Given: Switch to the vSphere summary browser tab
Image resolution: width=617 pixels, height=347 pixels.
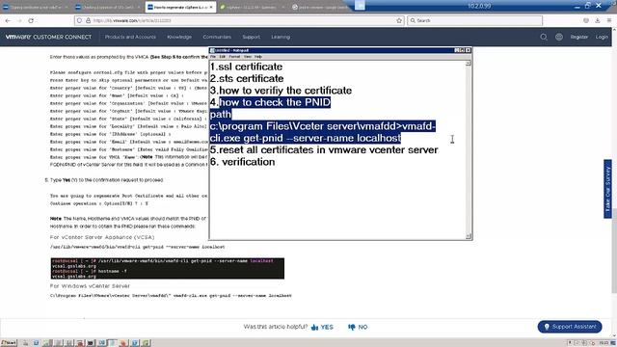Looking at the screenshot, I should pos(252,7).
